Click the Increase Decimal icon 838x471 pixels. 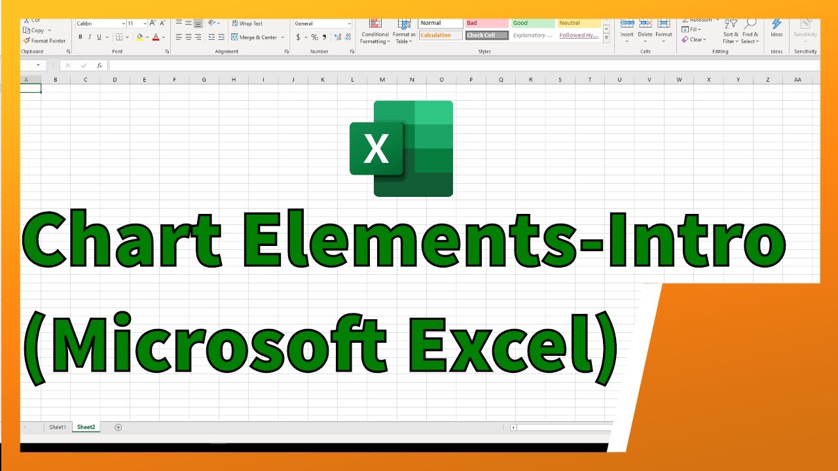338,37
